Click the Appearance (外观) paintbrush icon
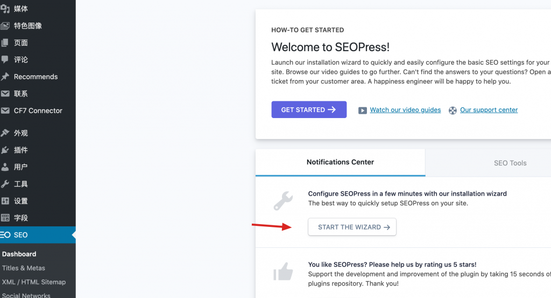The width and height of the screenshot is (551, 298). [5, 133]
